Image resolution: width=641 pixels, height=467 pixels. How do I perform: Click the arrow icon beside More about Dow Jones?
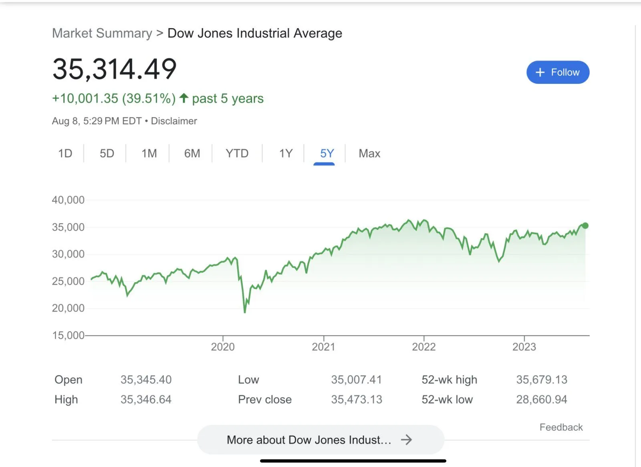point(406,440)
